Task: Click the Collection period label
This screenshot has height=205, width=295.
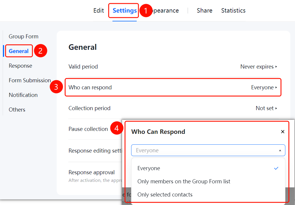Action: pyautogui.click(x=89, y=108)
